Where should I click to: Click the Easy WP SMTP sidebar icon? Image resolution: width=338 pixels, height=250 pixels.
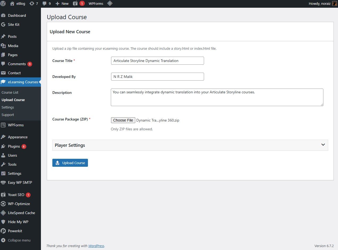(x=4, y=182)
